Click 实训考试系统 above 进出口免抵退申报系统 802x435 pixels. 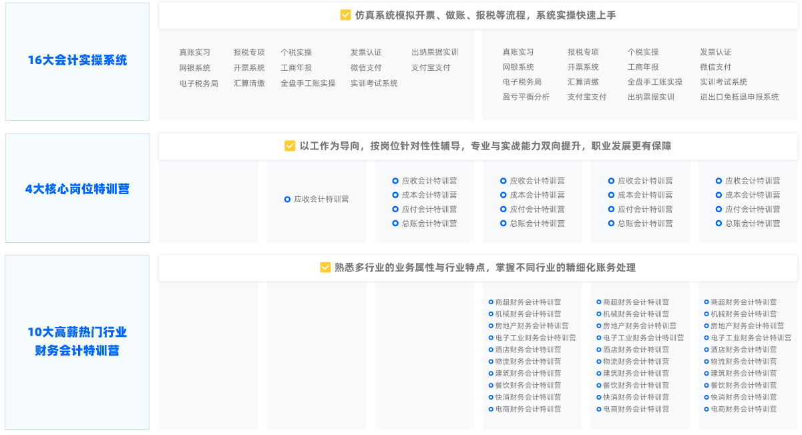coord(723,82)
